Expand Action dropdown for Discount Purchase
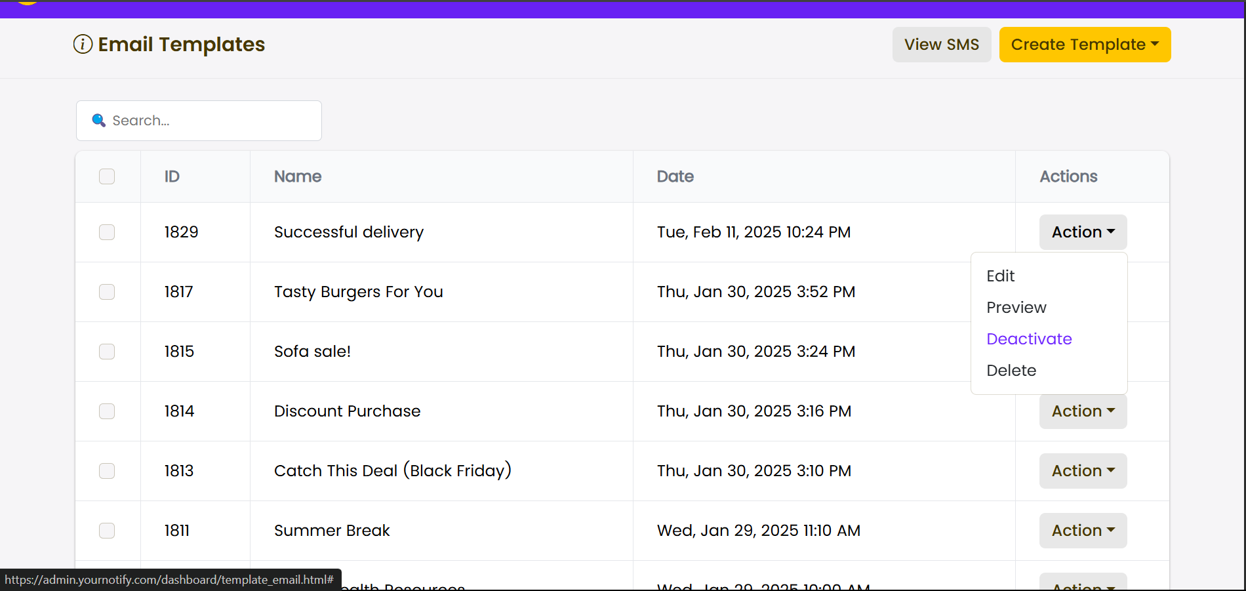 tap(1083, 411)
